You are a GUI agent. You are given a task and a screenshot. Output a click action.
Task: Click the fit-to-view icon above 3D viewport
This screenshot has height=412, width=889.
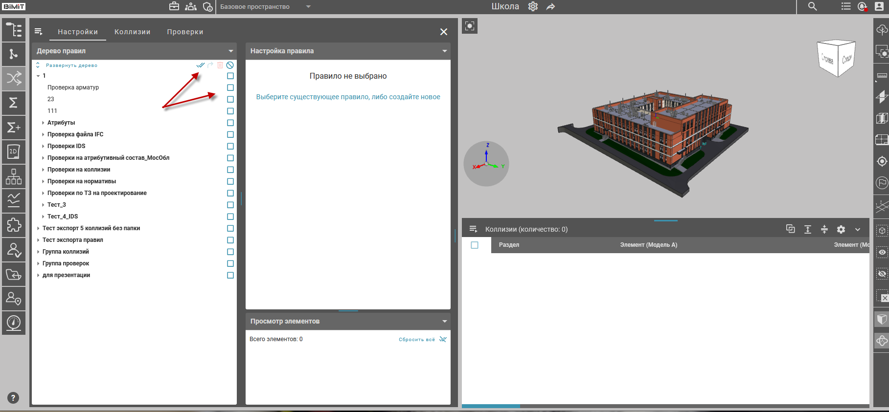(x=470, y=26)
